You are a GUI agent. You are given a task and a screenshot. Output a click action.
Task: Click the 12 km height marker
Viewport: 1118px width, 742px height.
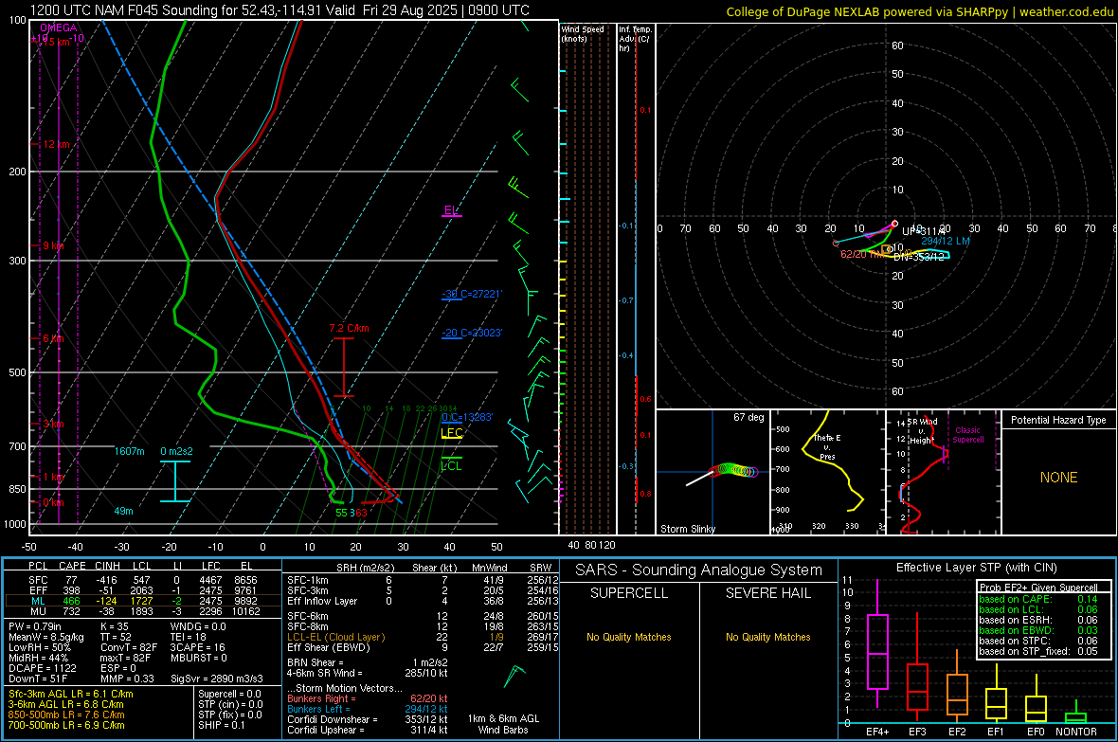(x=56, y=144)
